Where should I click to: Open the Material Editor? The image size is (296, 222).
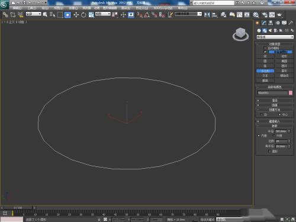[256, 15]
